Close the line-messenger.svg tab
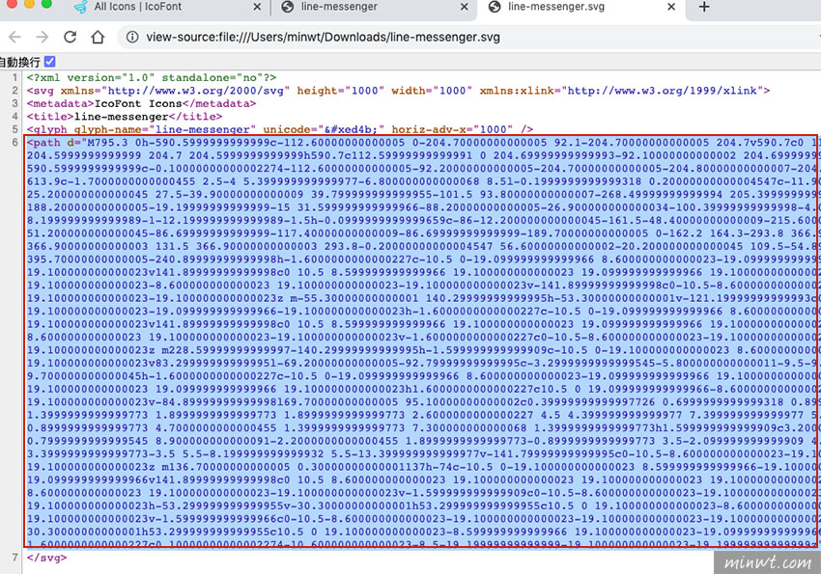 point(671,7)
